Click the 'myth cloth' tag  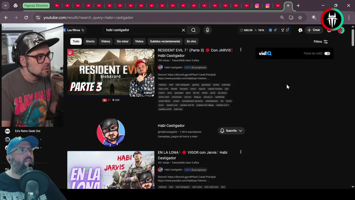(164, 89)
